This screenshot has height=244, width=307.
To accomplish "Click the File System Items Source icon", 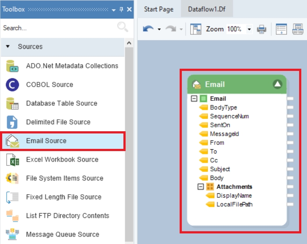I will 12,178.
